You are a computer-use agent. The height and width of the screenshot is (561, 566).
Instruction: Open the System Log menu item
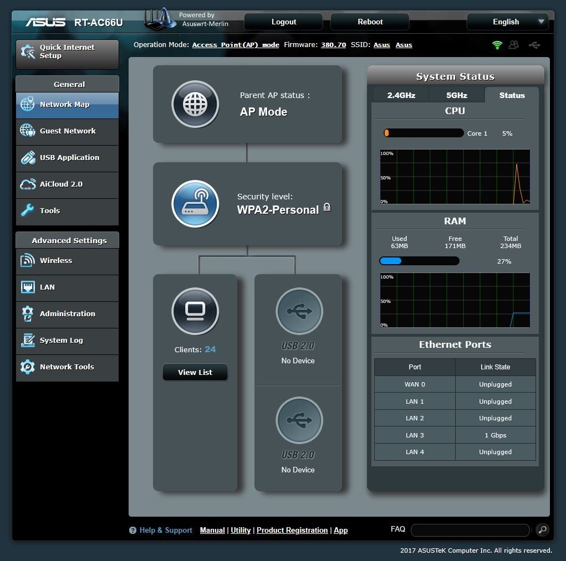coord(67,341)
